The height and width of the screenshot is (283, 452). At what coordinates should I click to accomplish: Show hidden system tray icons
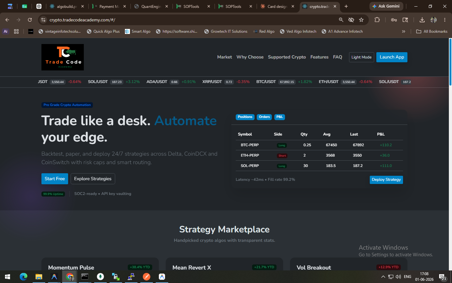pyautogui.click(x=383, y=277)
